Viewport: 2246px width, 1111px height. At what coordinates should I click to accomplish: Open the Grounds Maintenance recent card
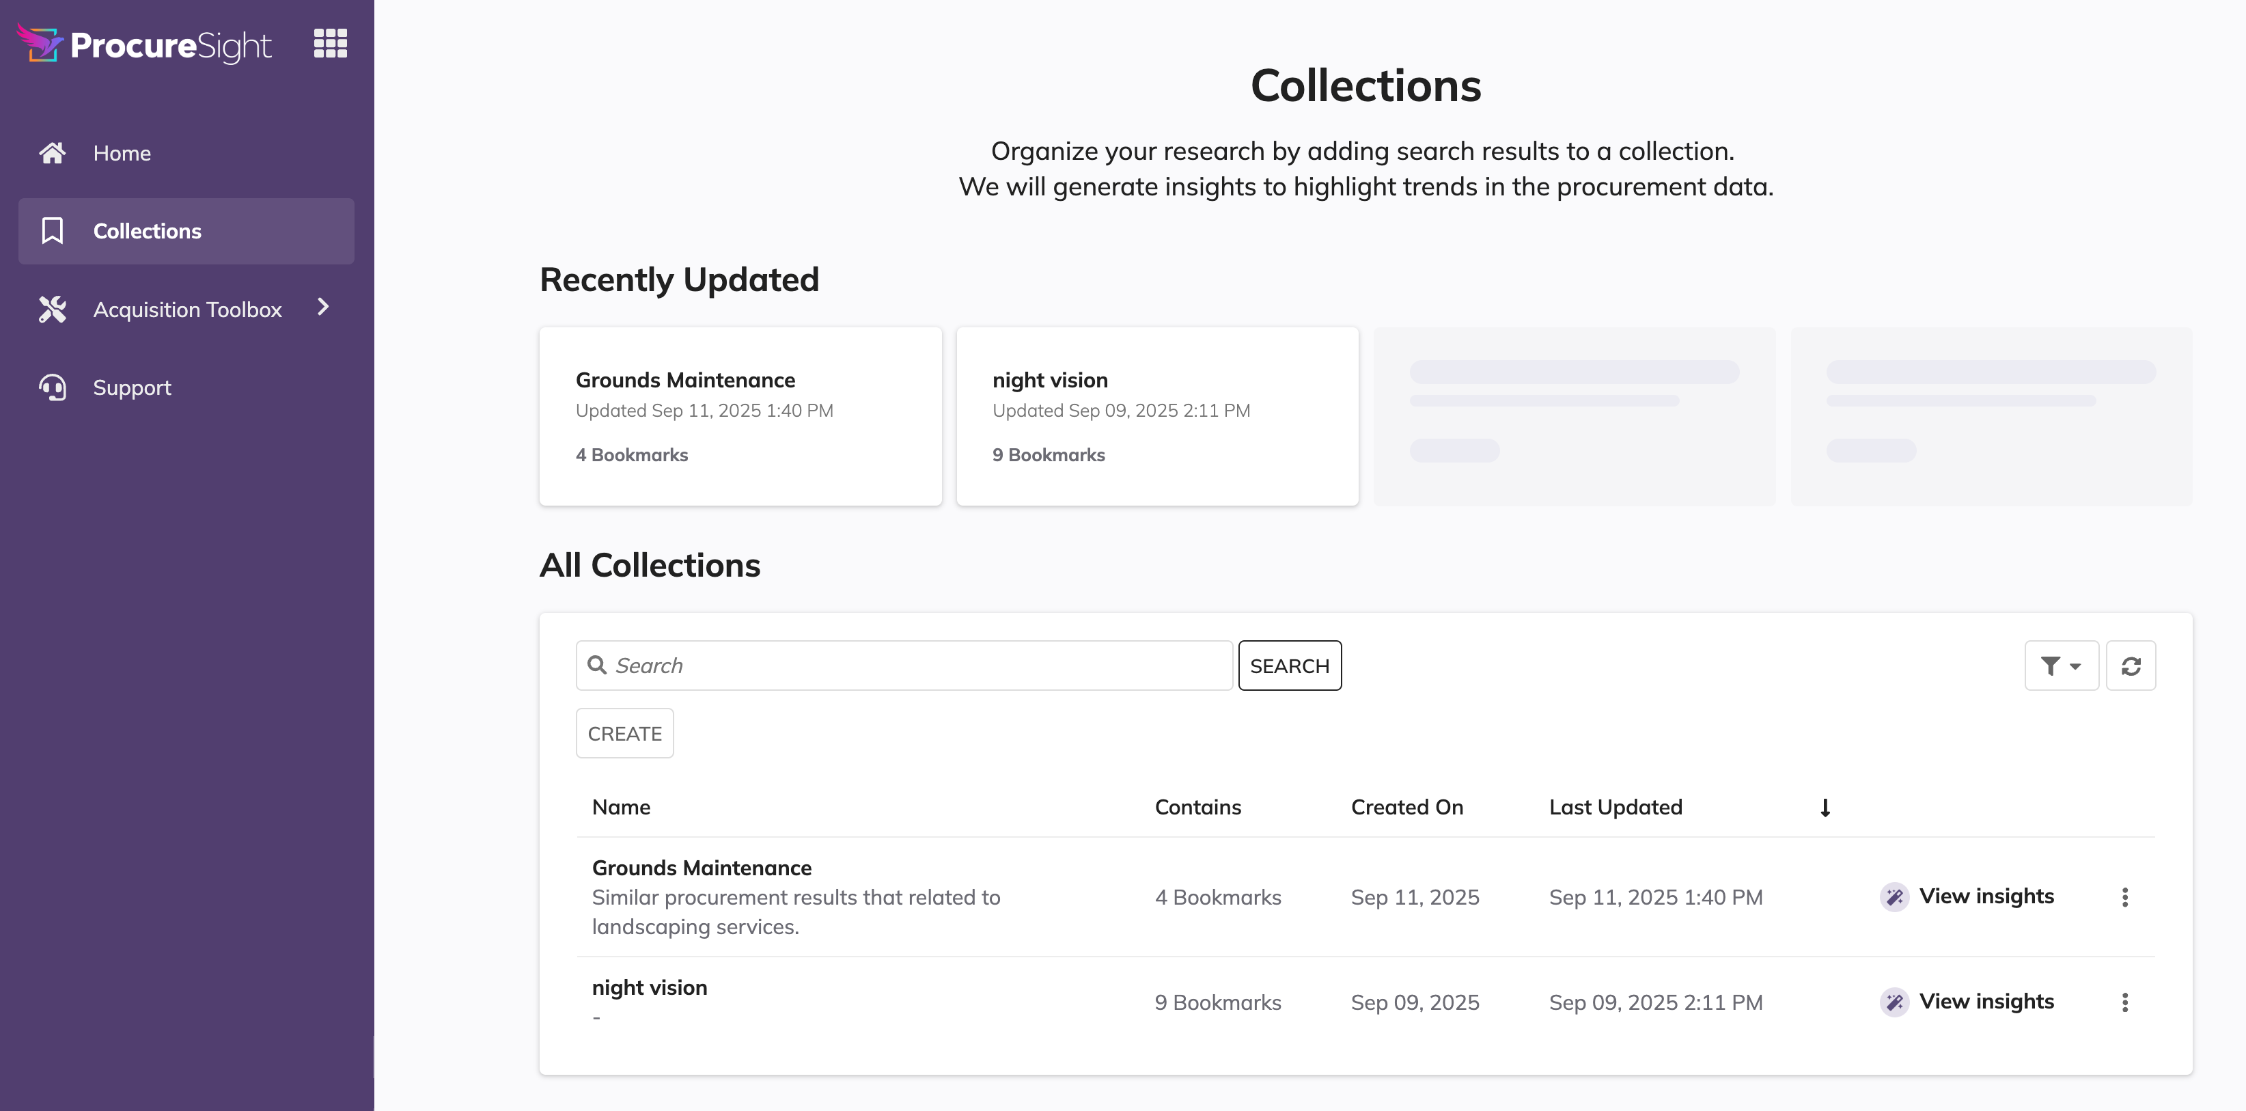click(x=740, y=417)
